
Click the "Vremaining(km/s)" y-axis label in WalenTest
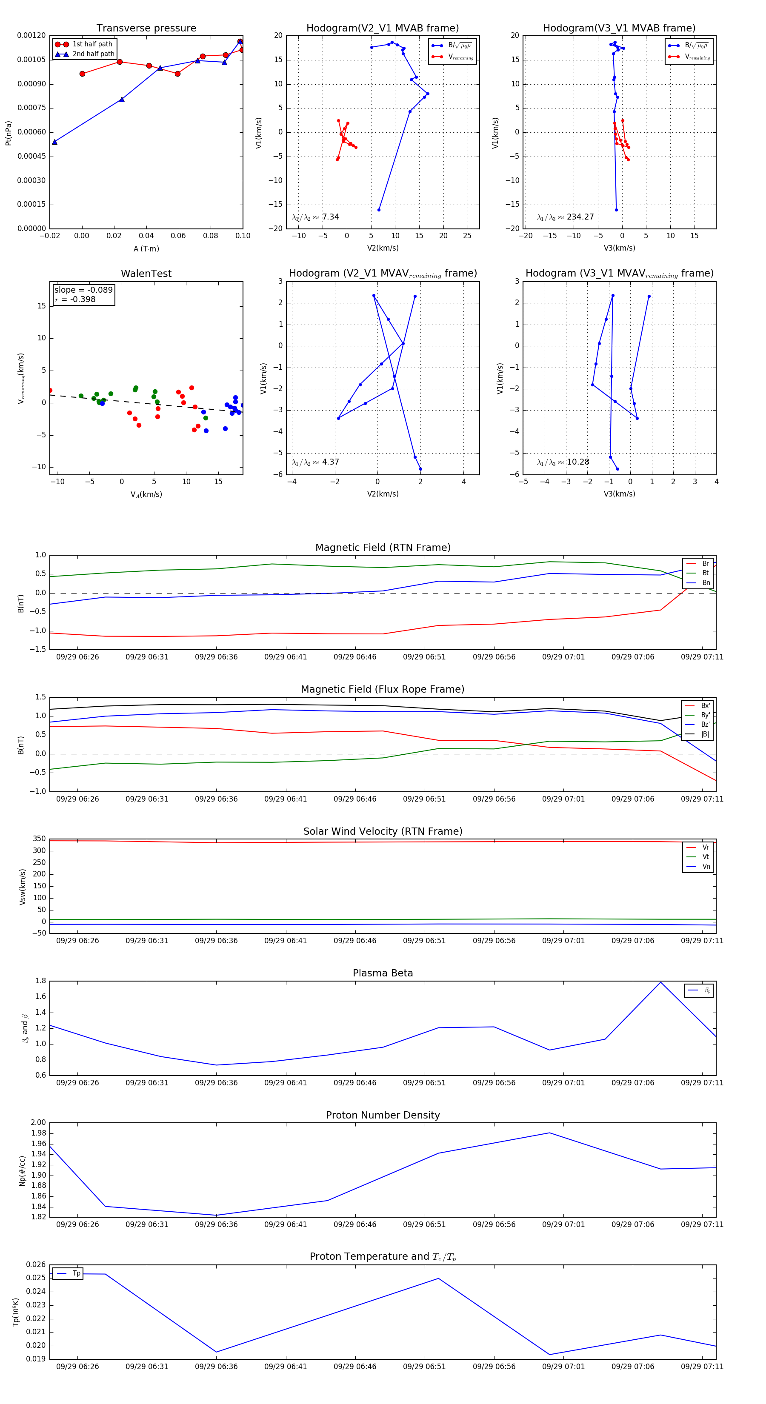coord(21,378)
